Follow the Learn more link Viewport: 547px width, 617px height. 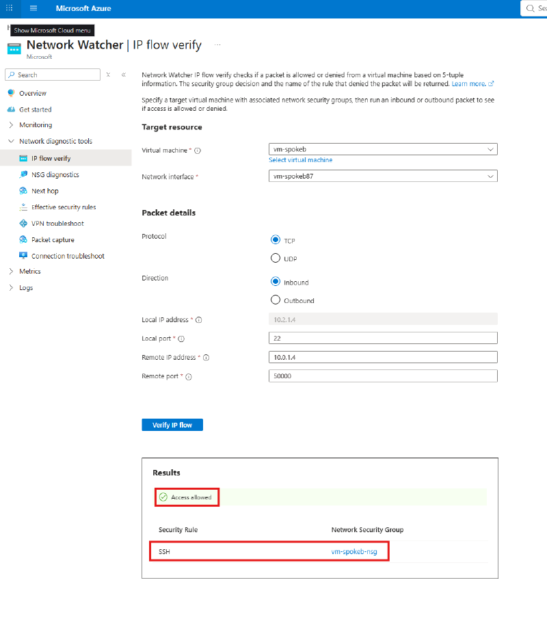click(x=472, y=84)
